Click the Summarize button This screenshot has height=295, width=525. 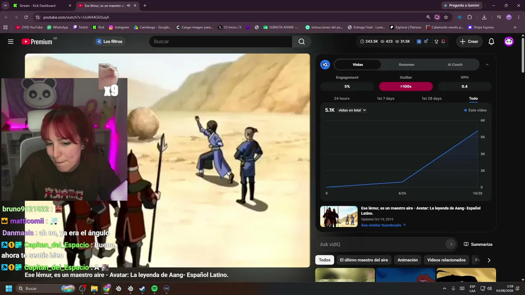coord(478,244)
